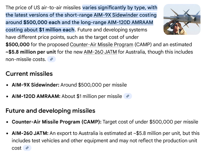
Task: Open the missile photo thumbnail
Action: 182,19
